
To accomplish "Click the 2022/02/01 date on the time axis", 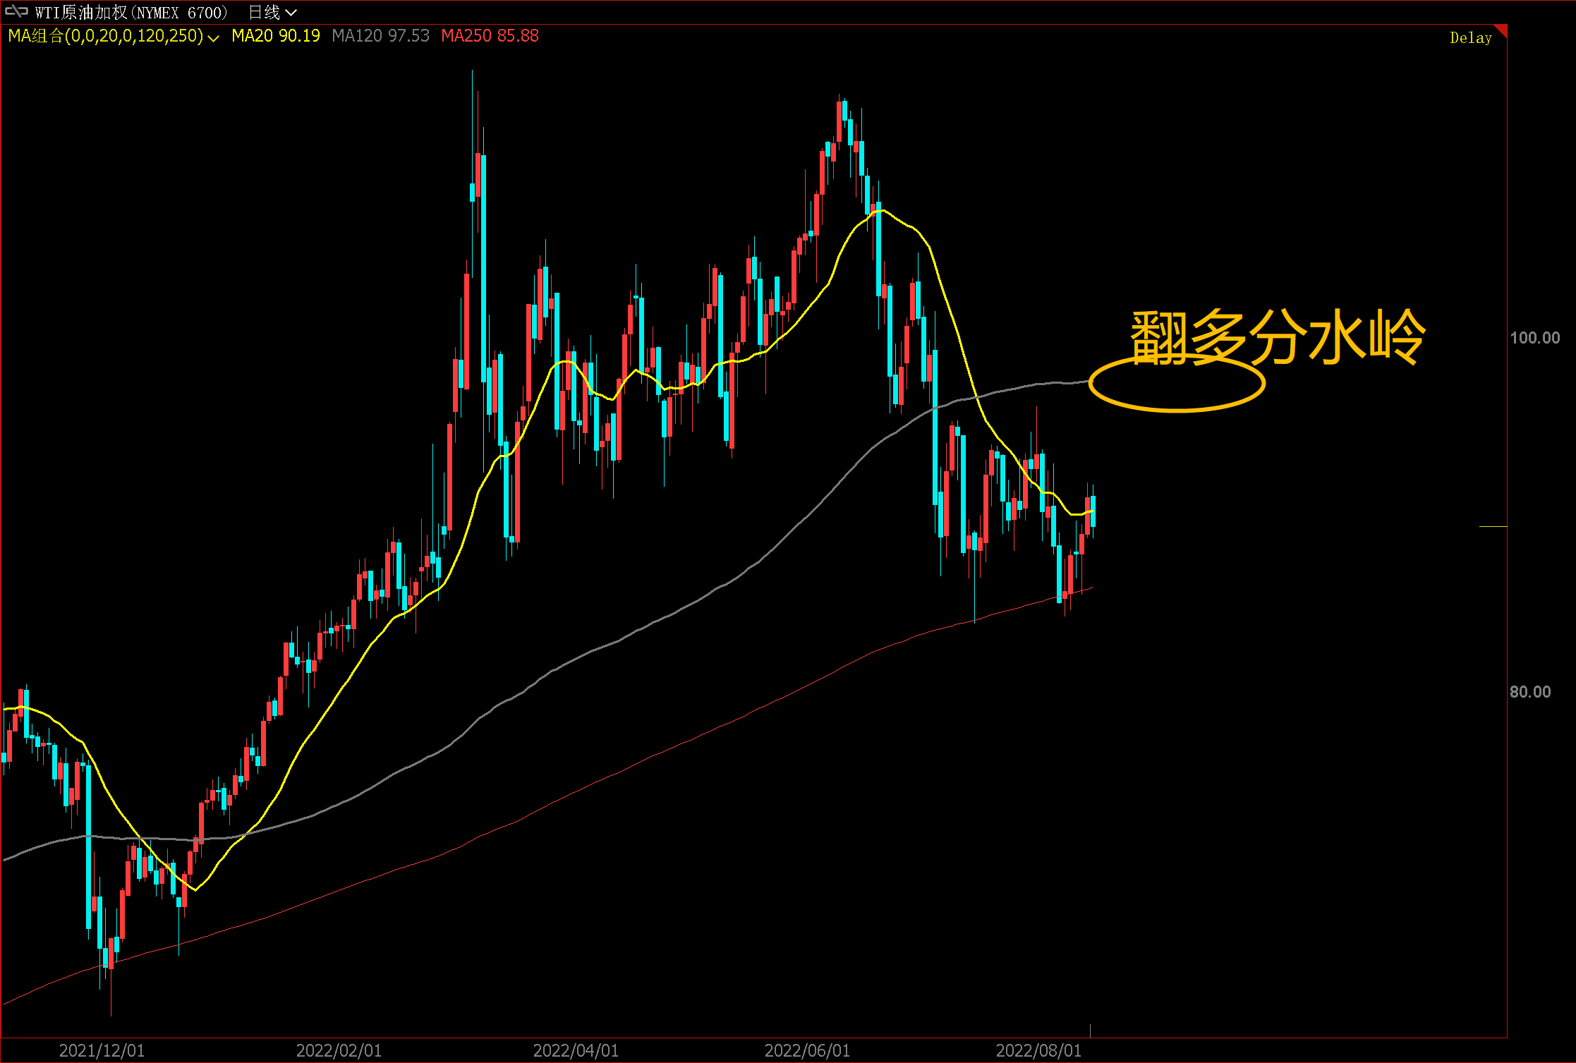I will click(x=339, y=1050).
